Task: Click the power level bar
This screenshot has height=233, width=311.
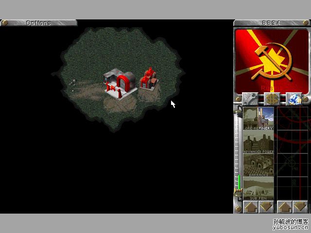Action: point(239,152)
